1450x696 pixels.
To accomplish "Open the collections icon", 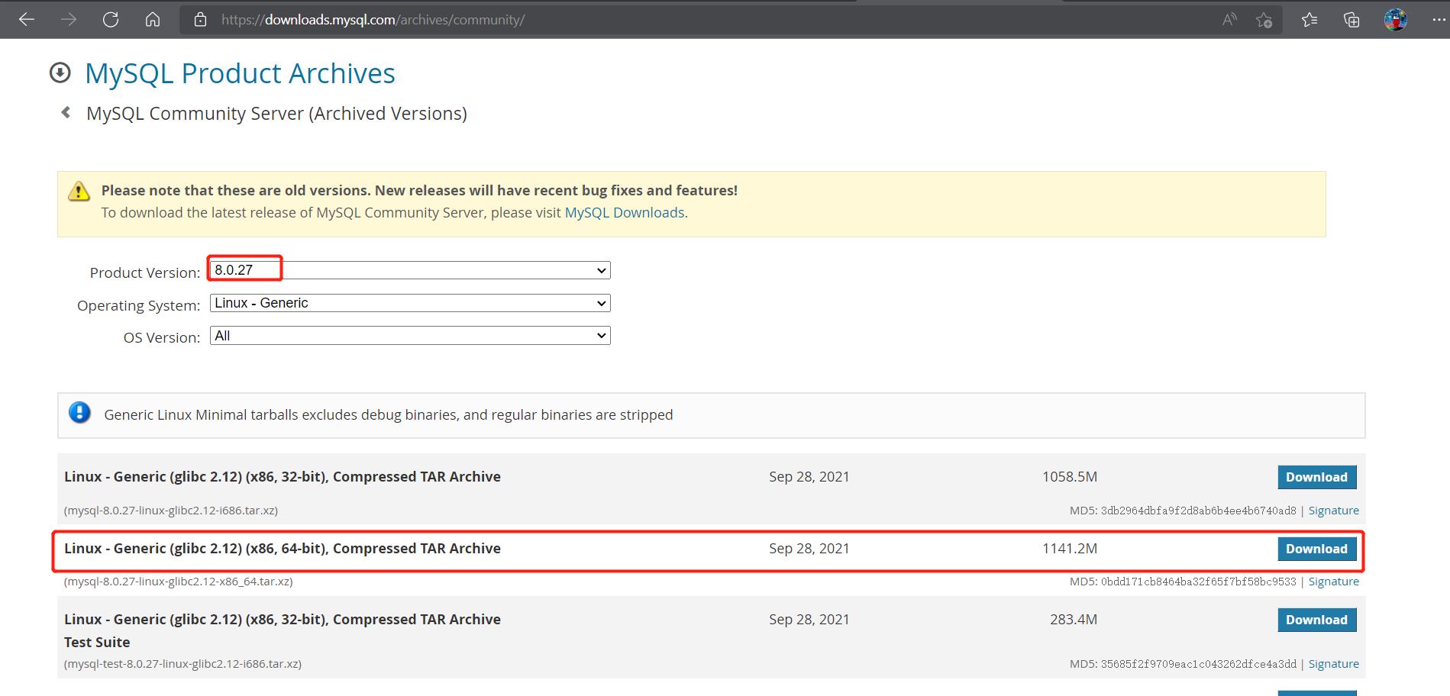I will click(1352, 20).
